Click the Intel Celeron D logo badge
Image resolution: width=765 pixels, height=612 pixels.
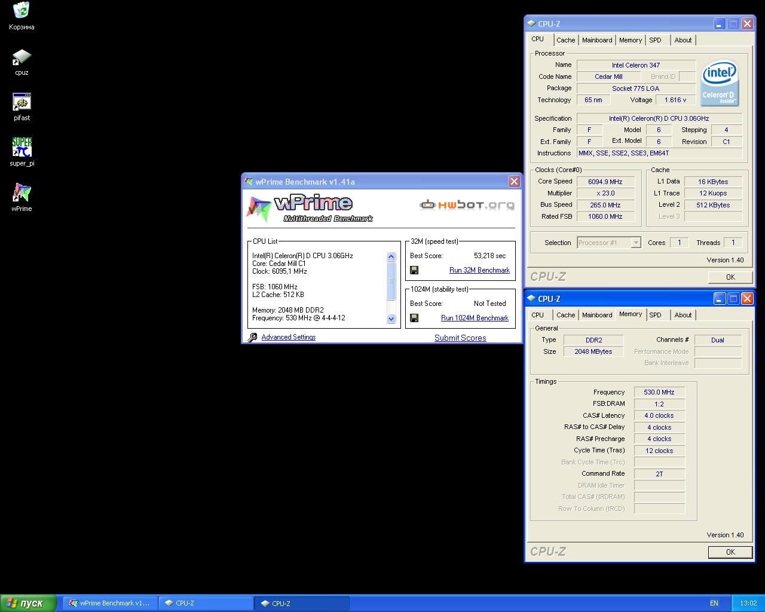point(720,82)
